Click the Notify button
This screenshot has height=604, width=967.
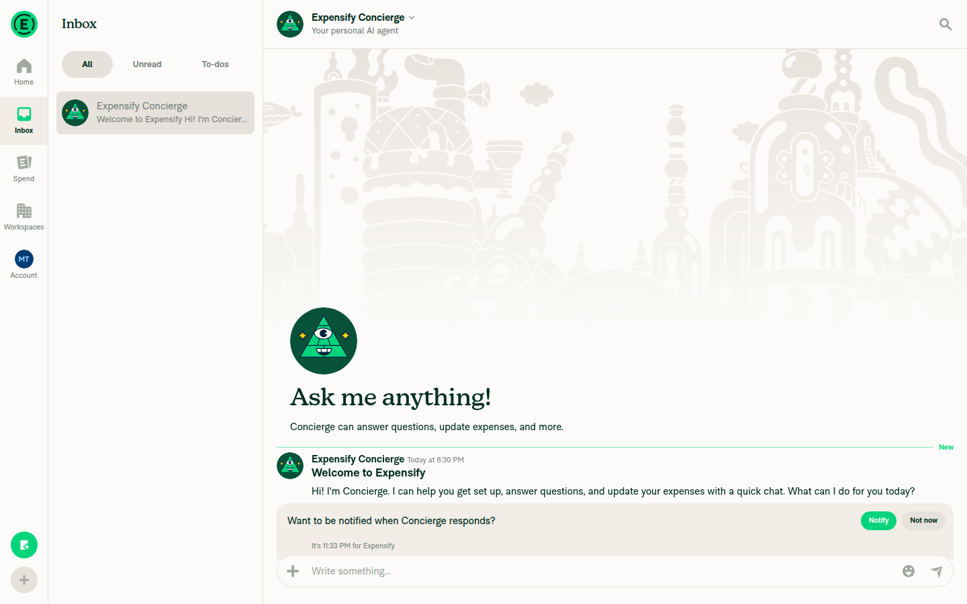click(878, 521)
